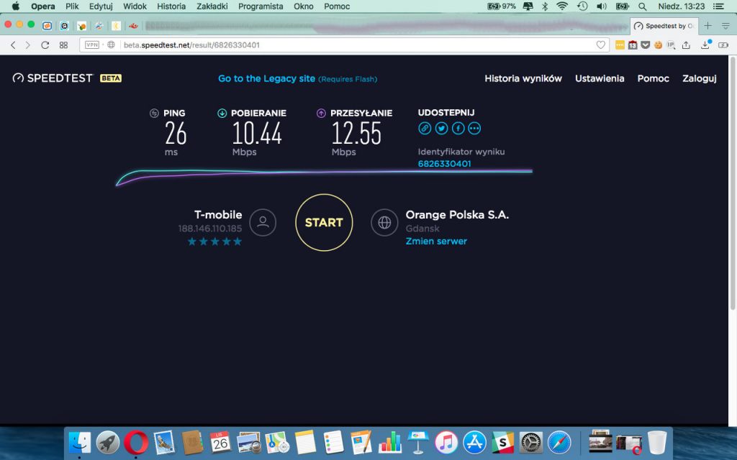This screenshot has width=737, height=460.
Task: Open the Speed Dial grid icon
Action: (x=63, y=45)
